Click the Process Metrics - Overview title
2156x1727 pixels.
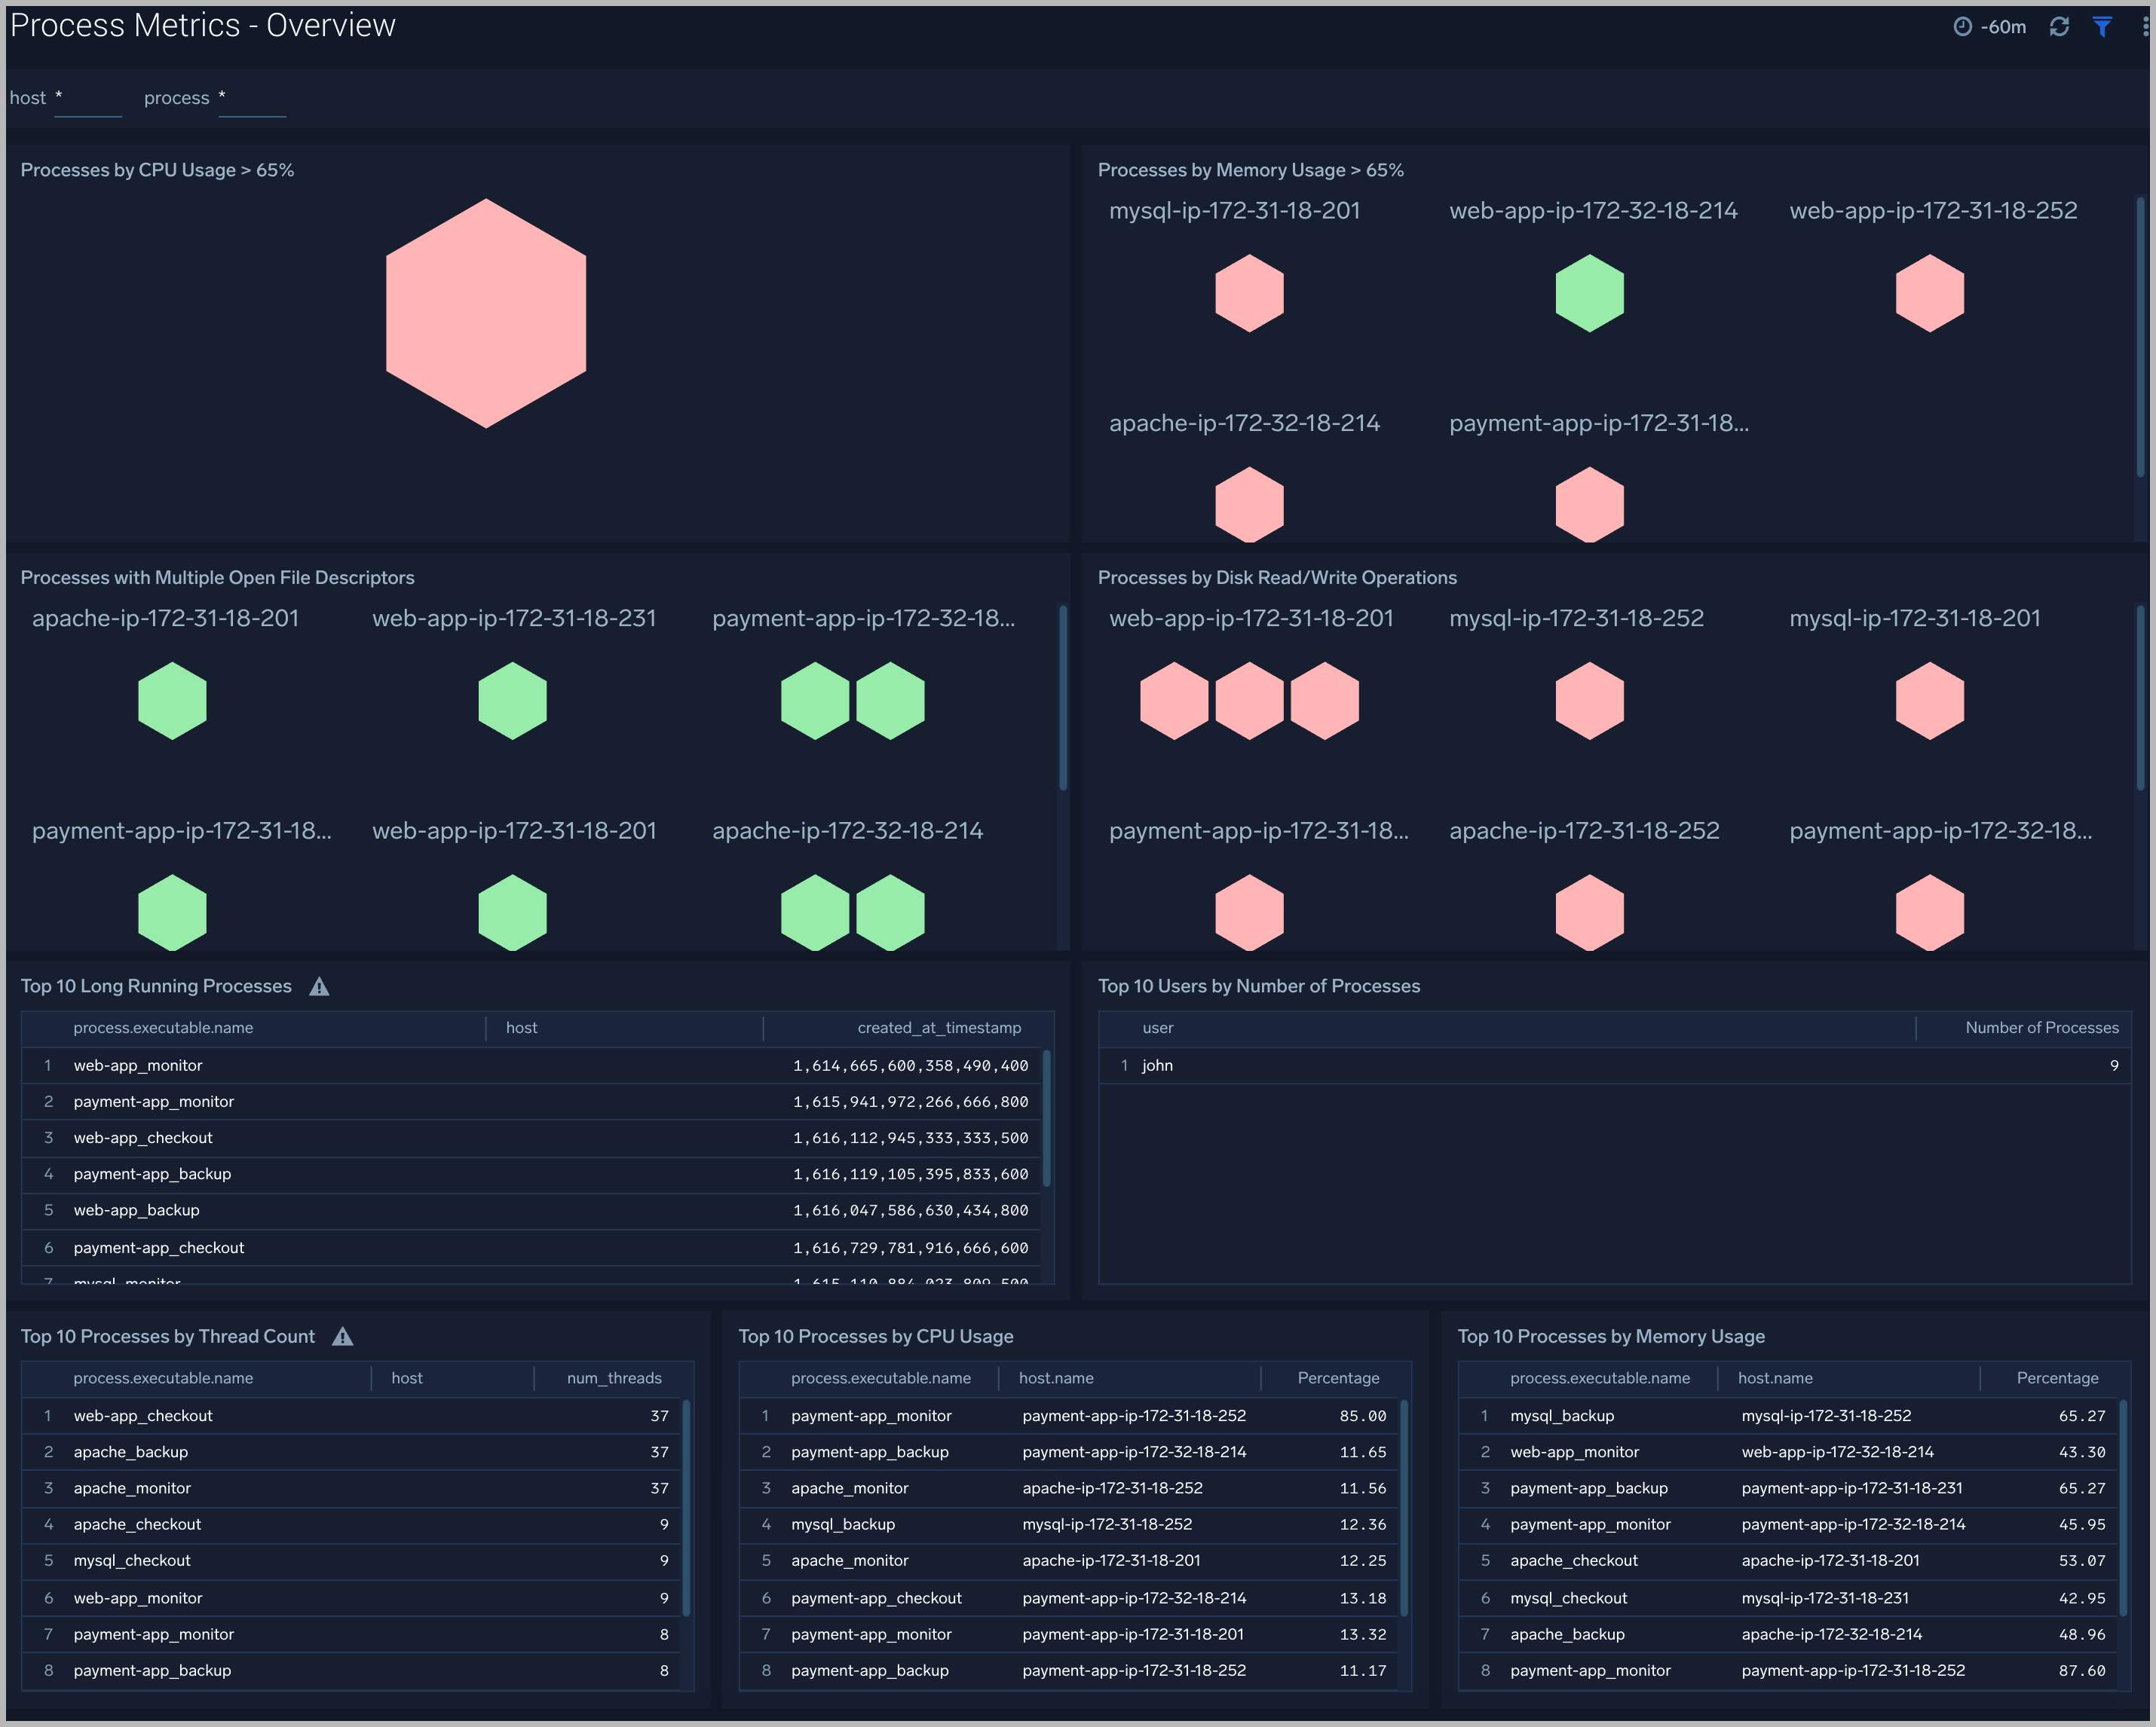pyautogui.click(x=202, y=25)
